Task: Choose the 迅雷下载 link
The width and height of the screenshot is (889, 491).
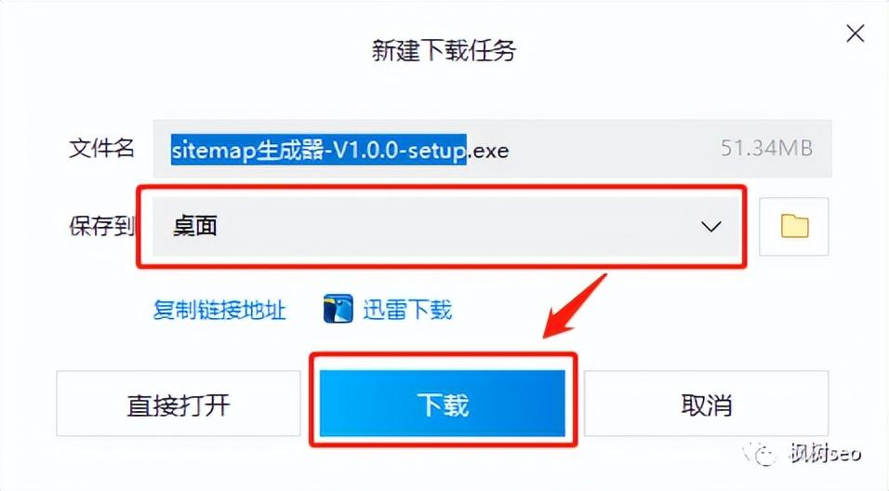Action: click(x=407, y=311)
